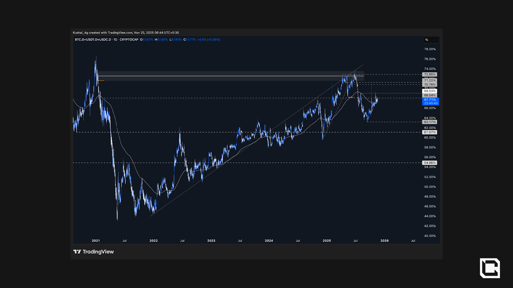Click the 2023 label on the time axis
Viewport: 513px width, 288px height.
pos(211,241)
